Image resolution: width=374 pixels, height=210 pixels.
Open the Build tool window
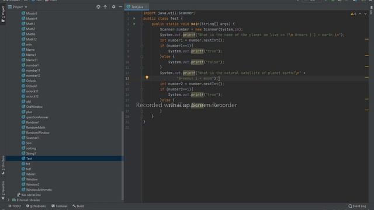point(78,206)
